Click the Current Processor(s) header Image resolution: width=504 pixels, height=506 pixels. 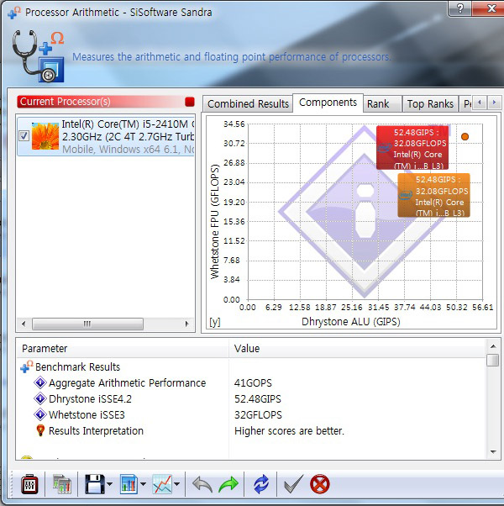tap(106, 102)
